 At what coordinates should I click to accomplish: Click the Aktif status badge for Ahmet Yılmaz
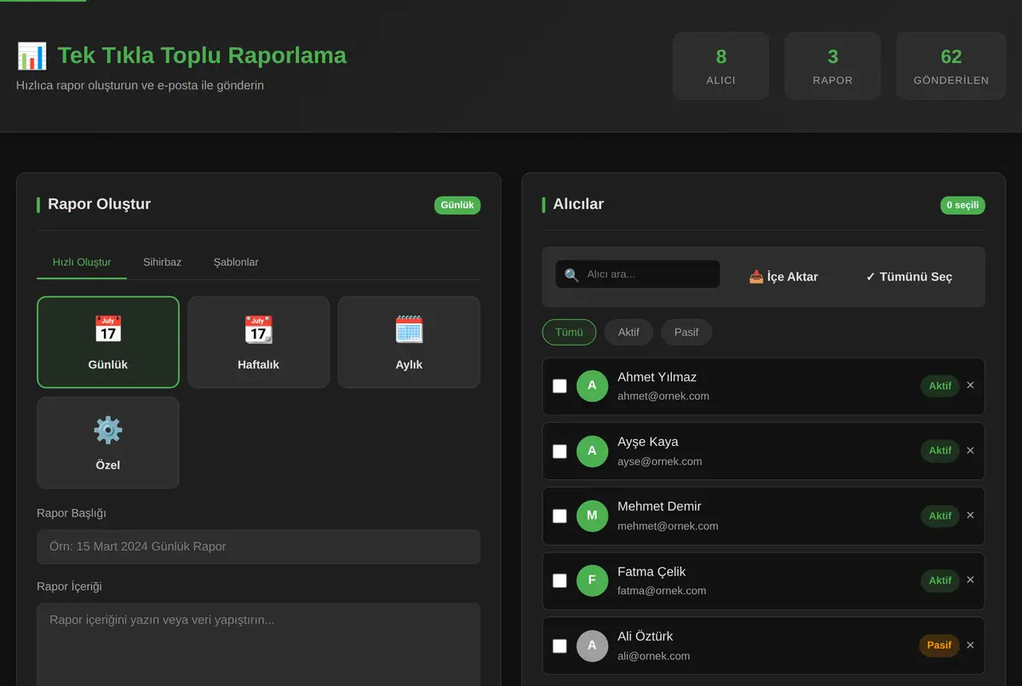point(940,386)
